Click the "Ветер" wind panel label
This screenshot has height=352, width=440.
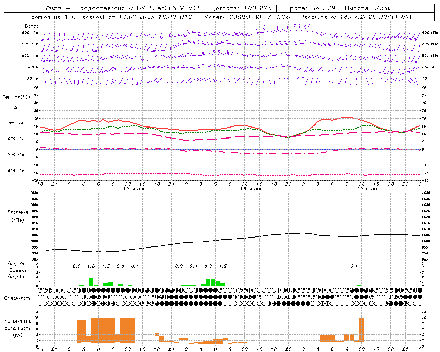click(x=32, y=26)
